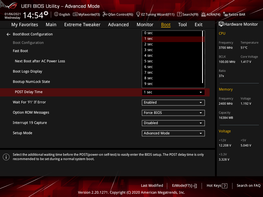Click the 01/06/2021 date text
263x197 pixels.
point(13,14)
